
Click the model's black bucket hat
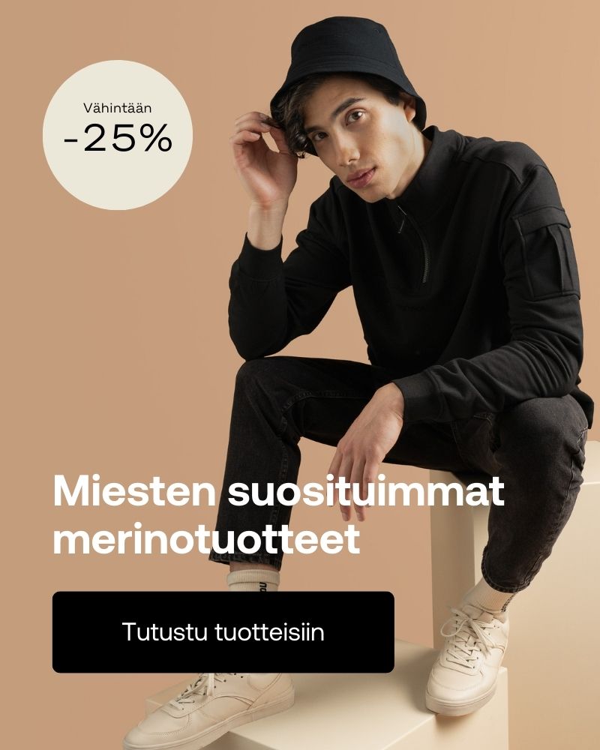pos(348,67)
